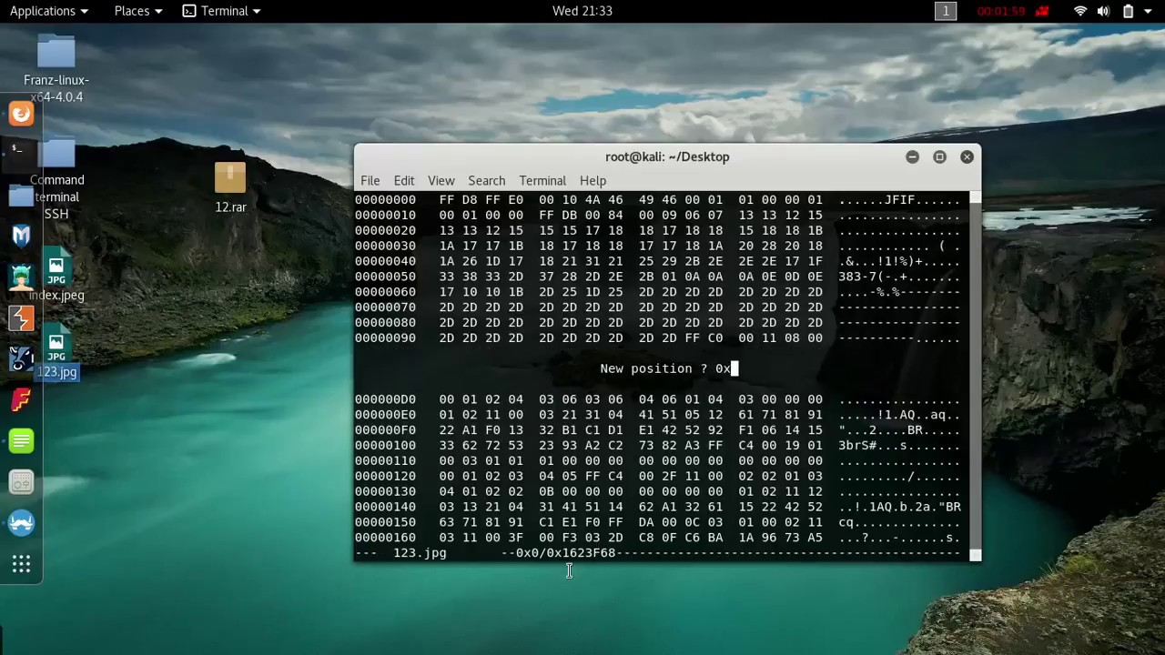The width and height of the screenshot is (1165, 655).
Task: Click the JFIF text in ASCII column
Action: pyautogui.click(x=899, y=200)
